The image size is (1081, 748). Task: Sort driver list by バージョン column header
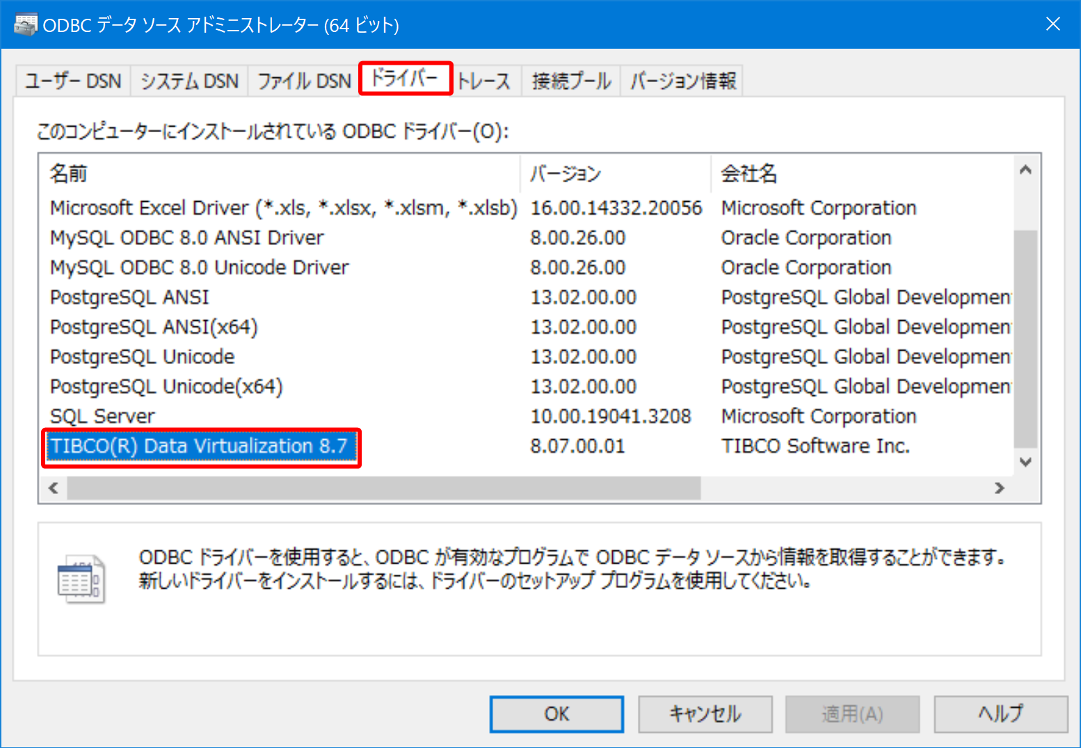coord(615,173)
